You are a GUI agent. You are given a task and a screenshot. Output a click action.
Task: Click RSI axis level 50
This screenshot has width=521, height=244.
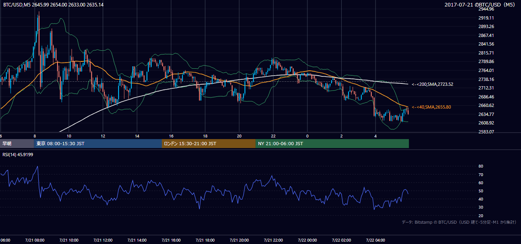tap(481, 191)
